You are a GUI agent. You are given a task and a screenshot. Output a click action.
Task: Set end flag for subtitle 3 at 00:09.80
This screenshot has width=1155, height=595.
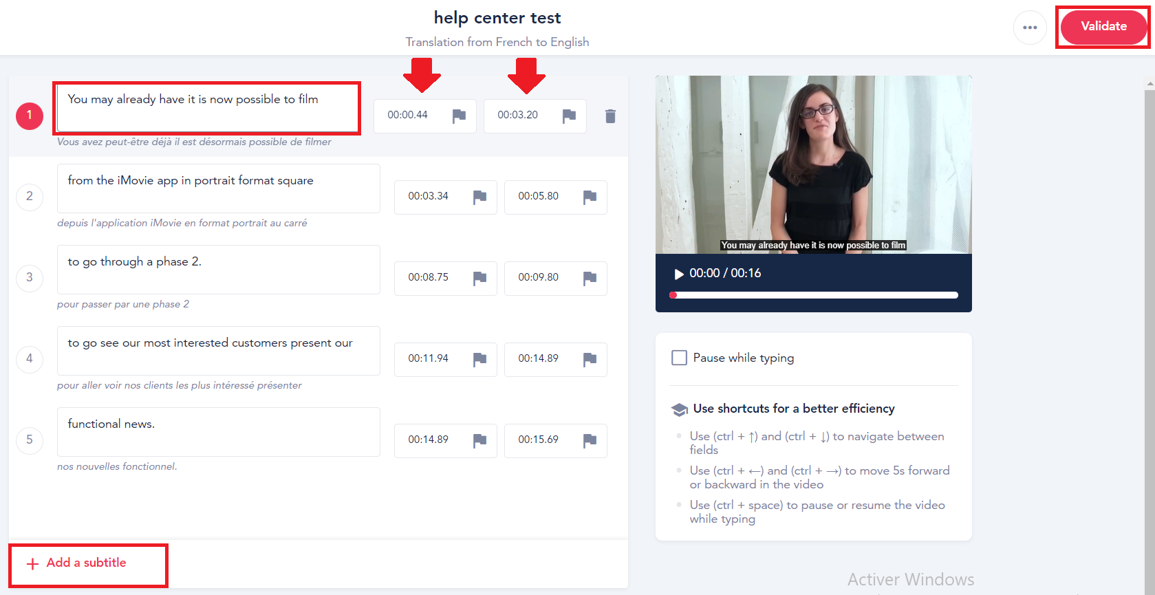(590, 278)
